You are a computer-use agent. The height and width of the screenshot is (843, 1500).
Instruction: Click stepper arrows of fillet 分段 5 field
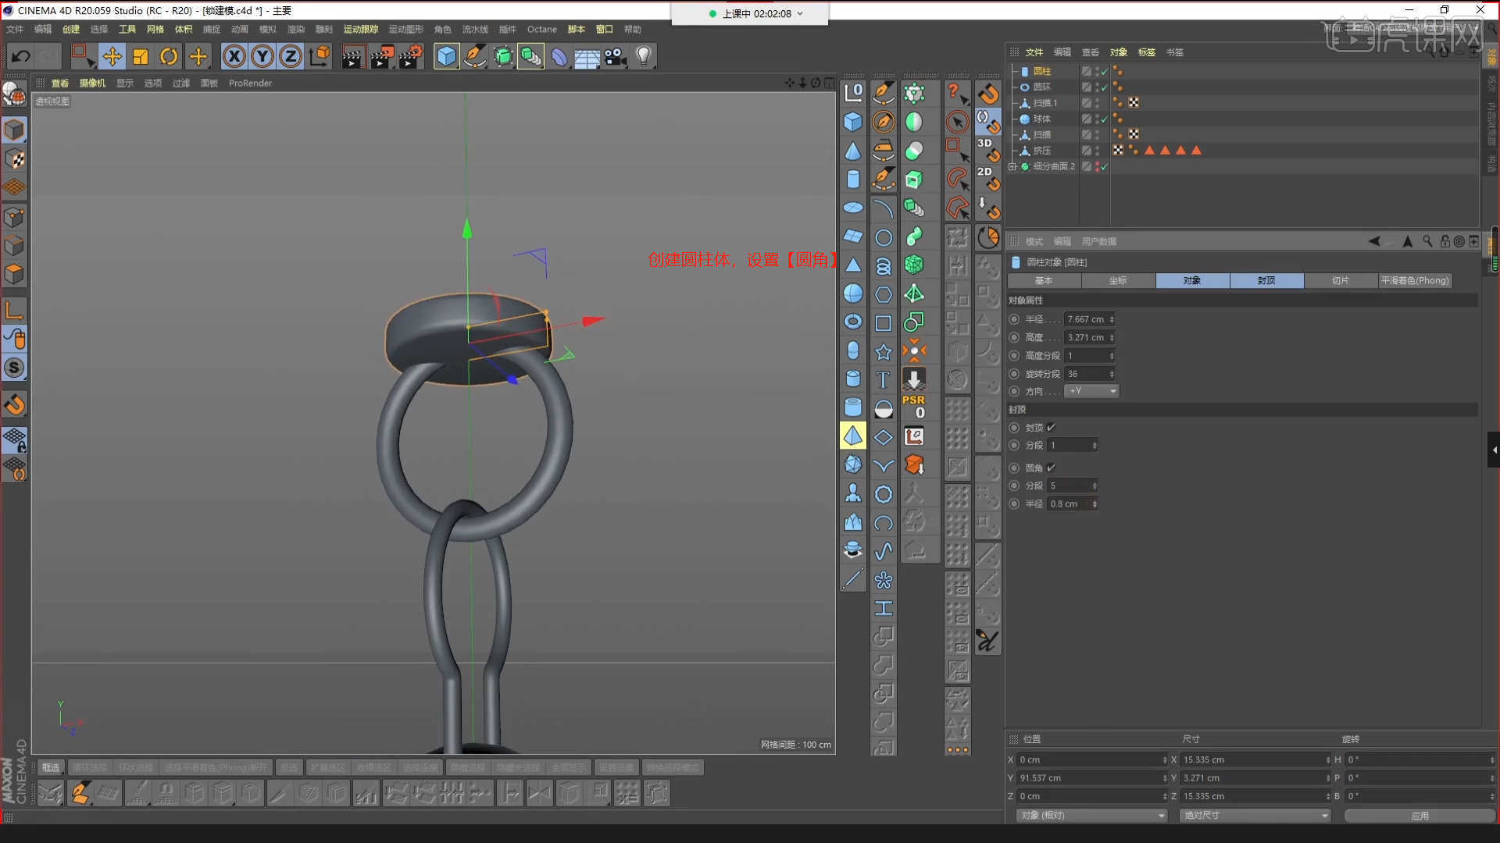(x=1095, y=486)
